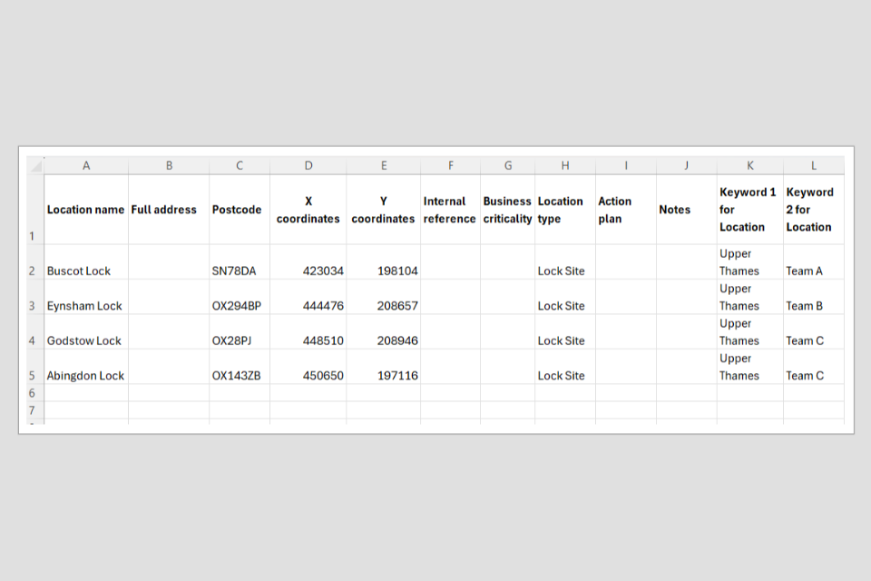Select column H header
871x581 pixels.
pyautogui.click(x=565, y=165)
